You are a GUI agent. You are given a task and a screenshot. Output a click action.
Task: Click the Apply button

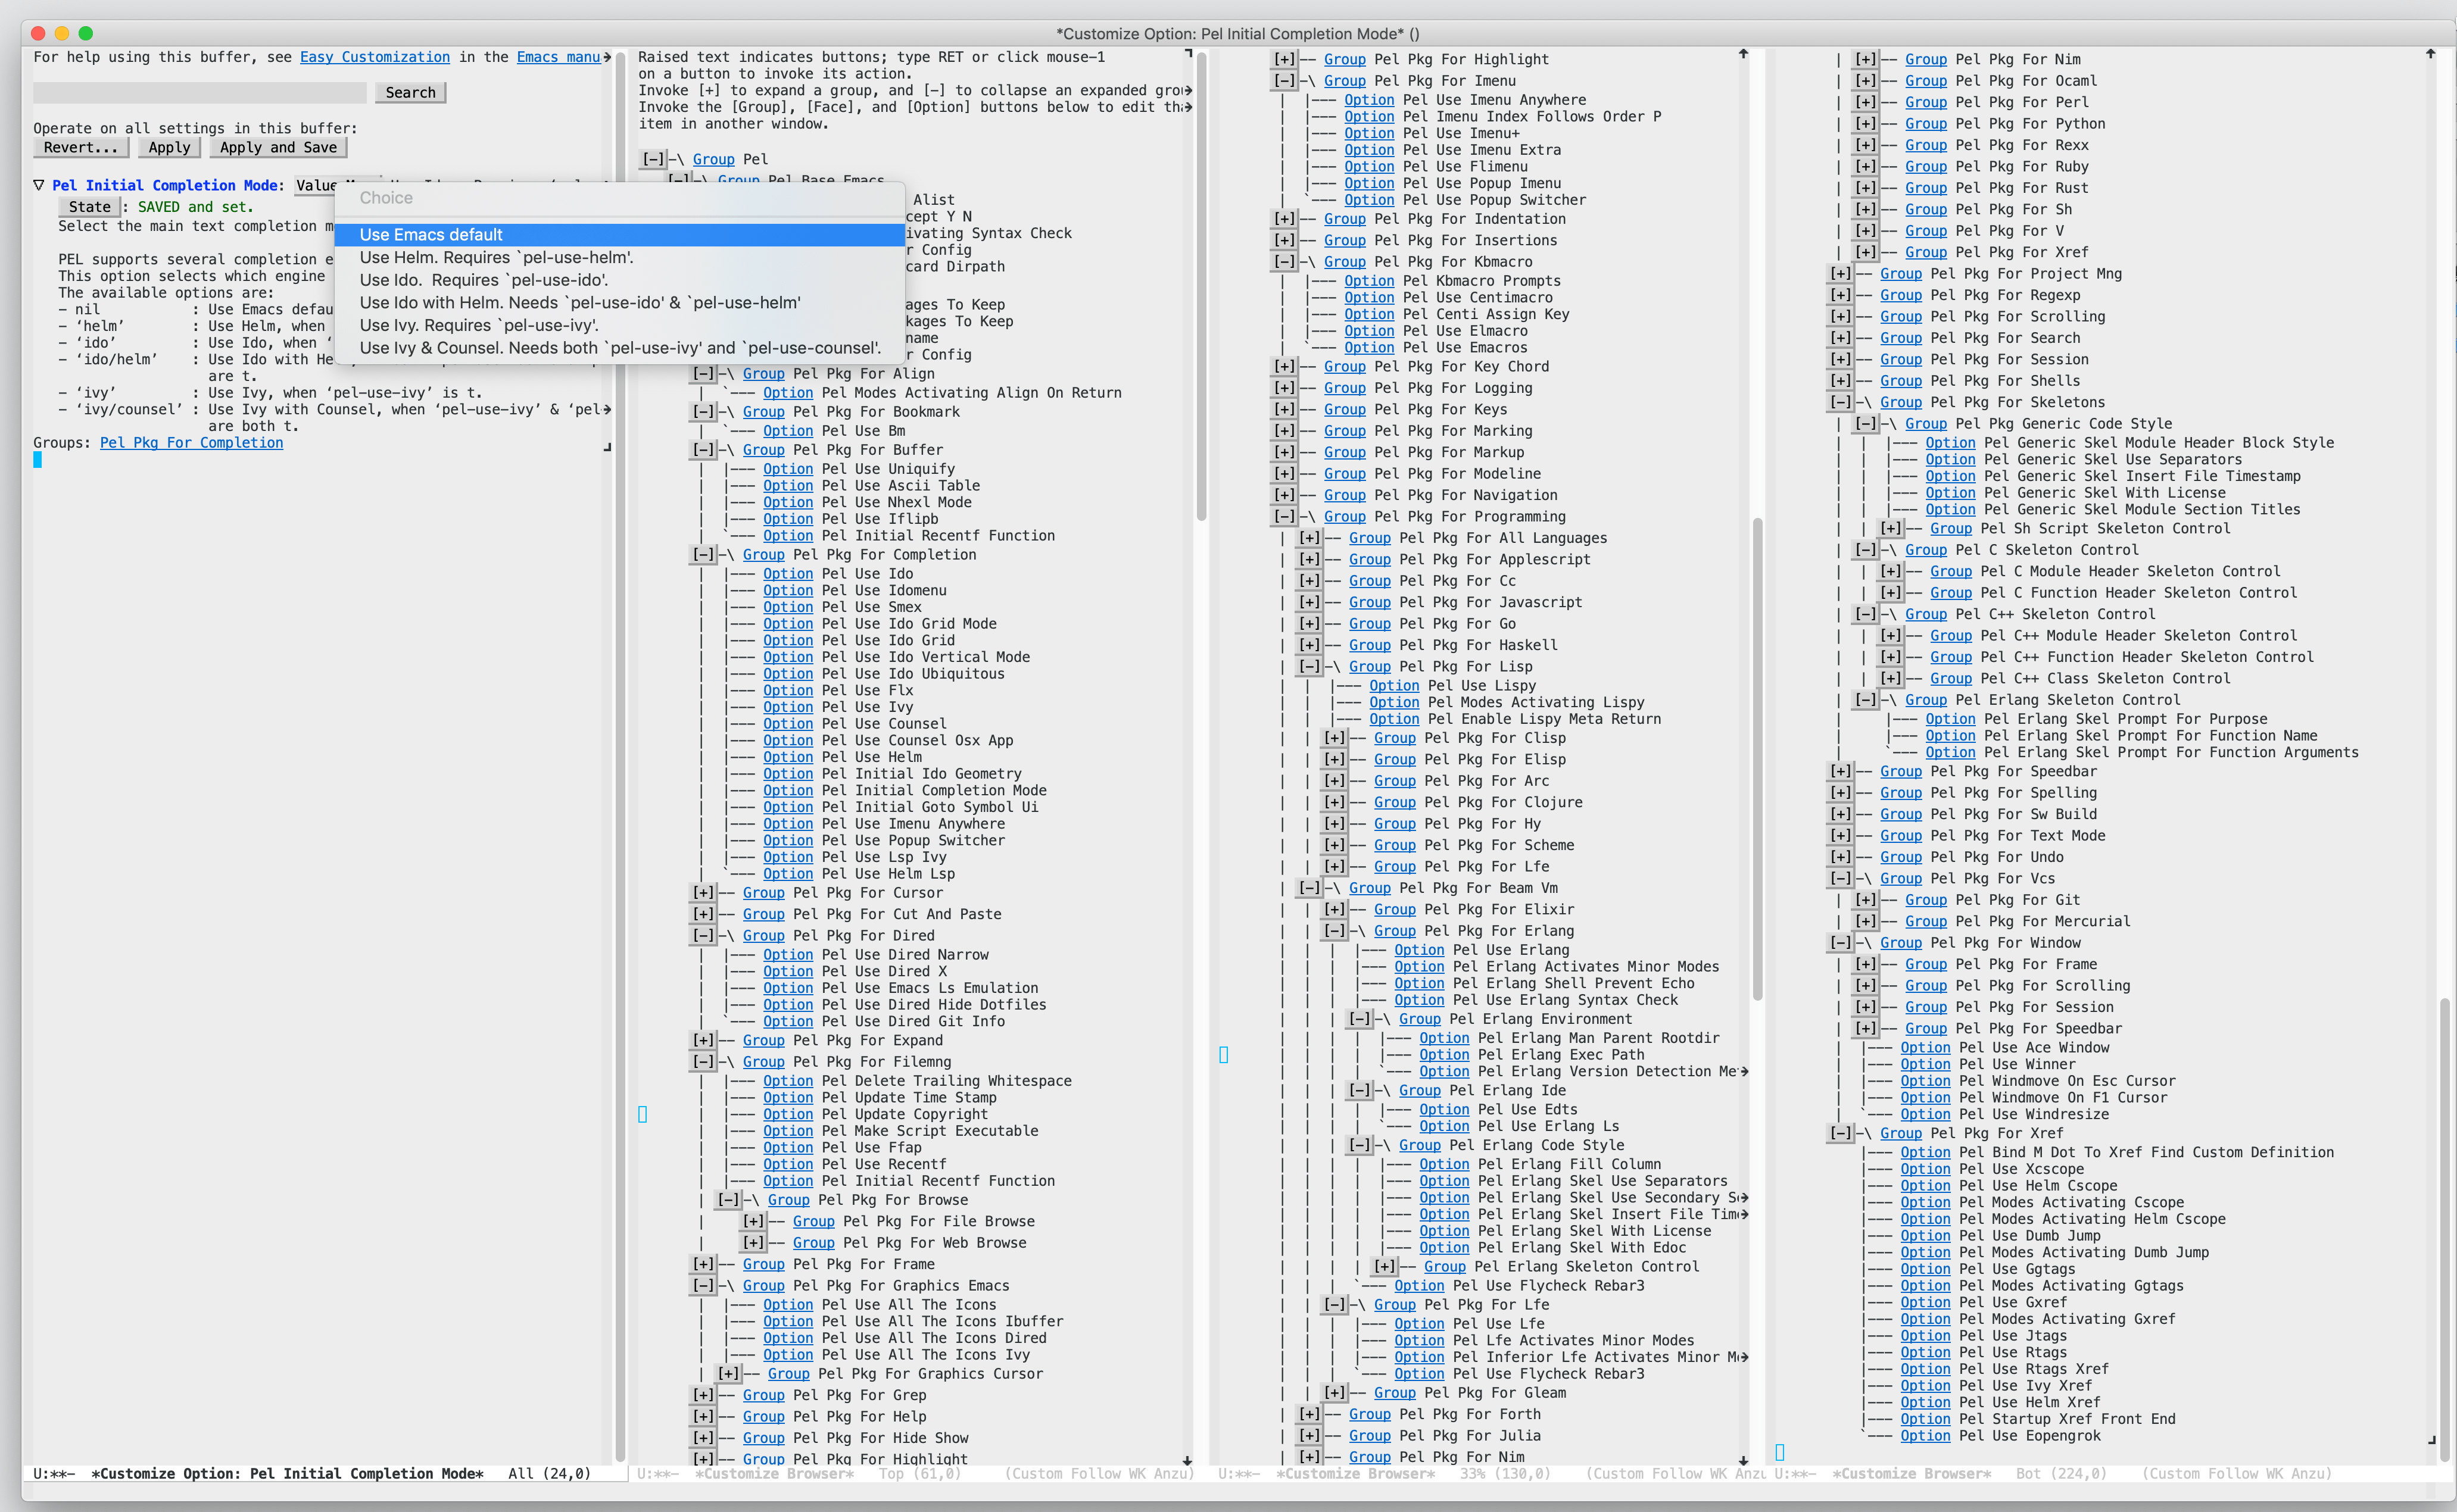169,147
